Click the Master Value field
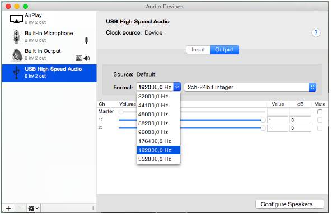Screen dimensions: 332x215 tap(278, 112)
